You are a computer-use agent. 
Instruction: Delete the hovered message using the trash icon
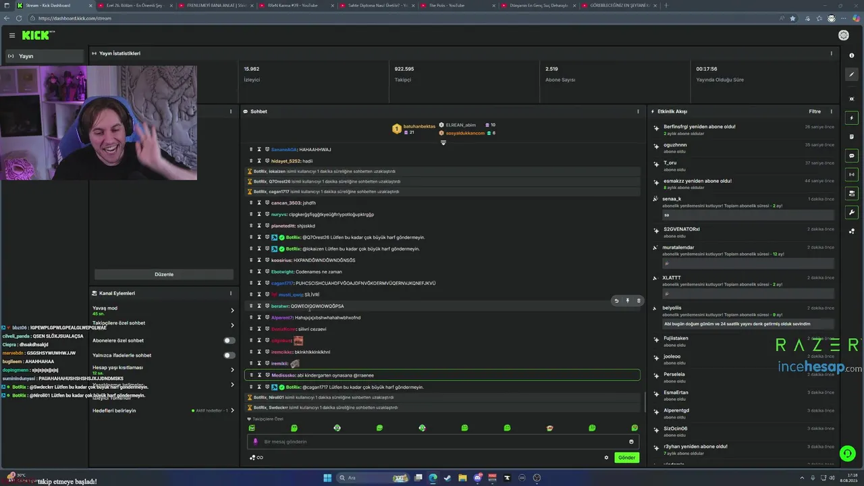tap(639, 300)
